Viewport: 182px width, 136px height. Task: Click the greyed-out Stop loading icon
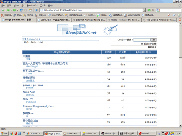click(26, 10)
